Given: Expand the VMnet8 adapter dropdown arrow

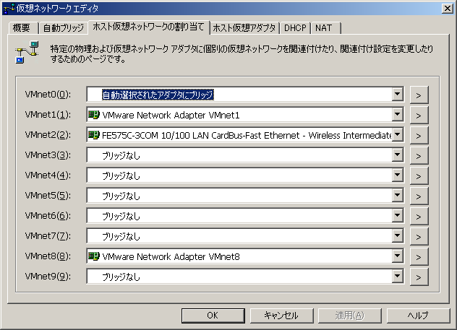Looking at the screenshot, I should tap(397, 256).
